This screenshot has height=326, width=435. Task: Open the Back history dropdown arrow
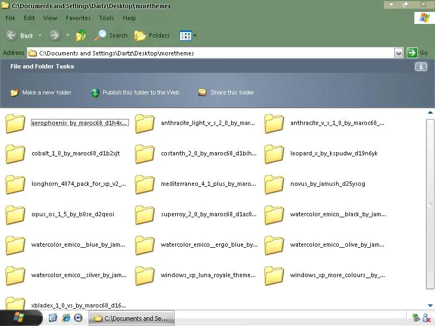[40, 35]
